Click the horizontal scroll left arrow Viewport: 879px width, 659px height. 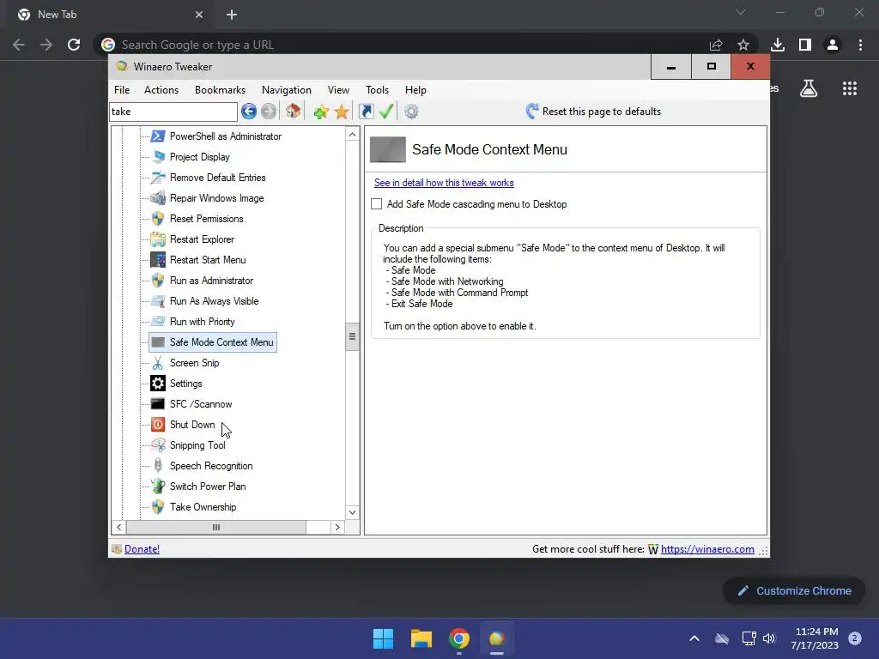click(x=118, y=528)
